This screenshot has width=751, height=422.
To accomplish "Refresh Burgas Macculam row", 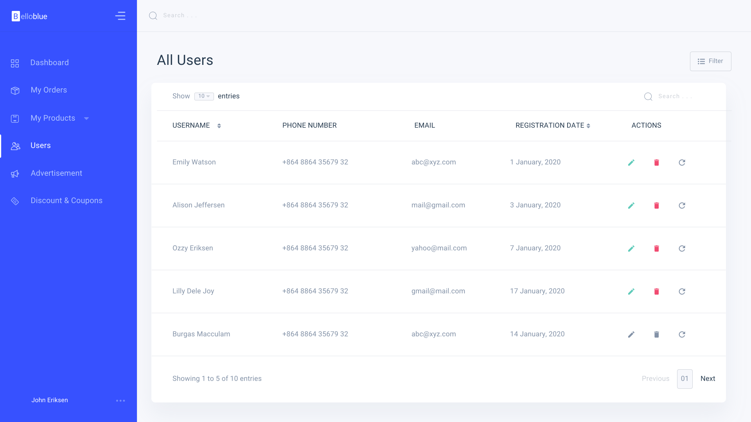I will tap(682, 334).
